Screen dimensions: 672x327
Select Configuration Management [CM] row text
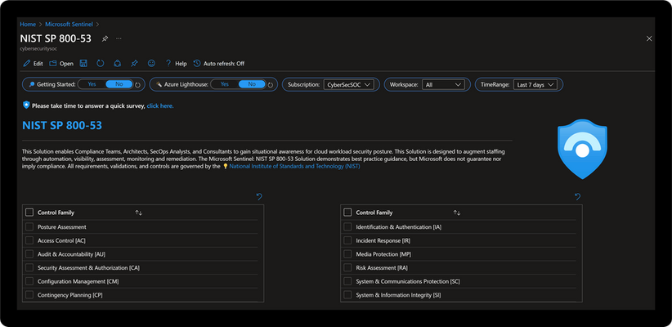(78, 281)
